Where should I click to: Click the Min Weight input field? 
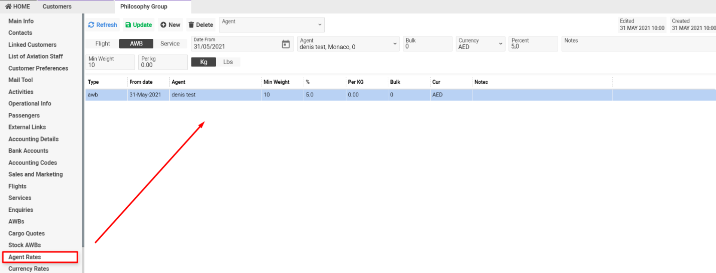pyautogui.click(x=110, y=62)
